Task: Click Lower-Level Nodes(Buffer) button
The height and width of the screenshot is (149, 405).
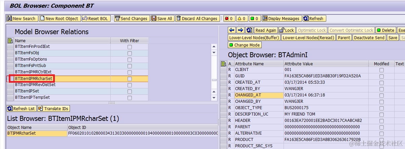Action: click(x=254, y=38)
